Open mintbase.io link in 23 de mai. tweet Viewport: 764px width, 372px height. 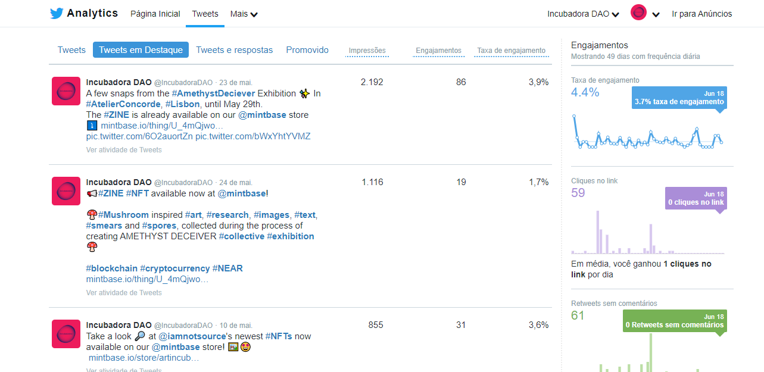point(162,126)
